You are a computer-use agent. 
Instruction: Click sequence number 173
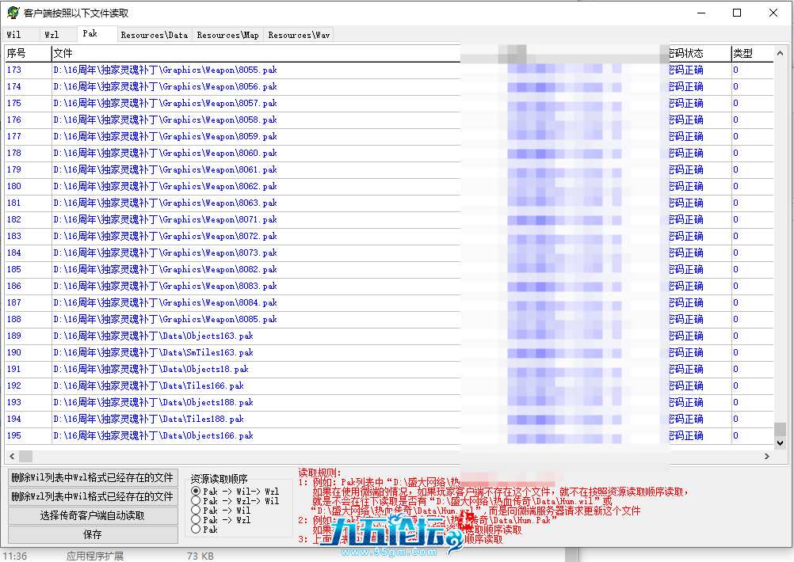(14, 70)
